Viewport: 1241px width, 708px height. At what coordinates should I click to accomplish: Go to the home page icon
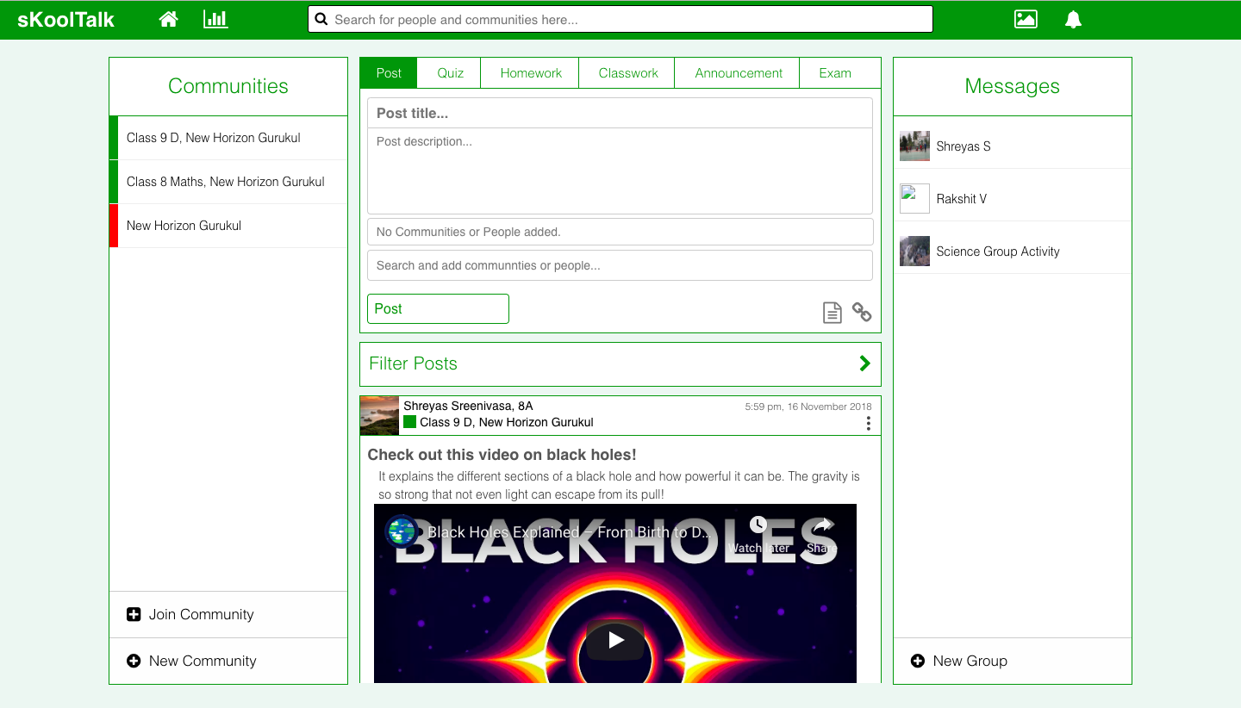click(169, 19)
